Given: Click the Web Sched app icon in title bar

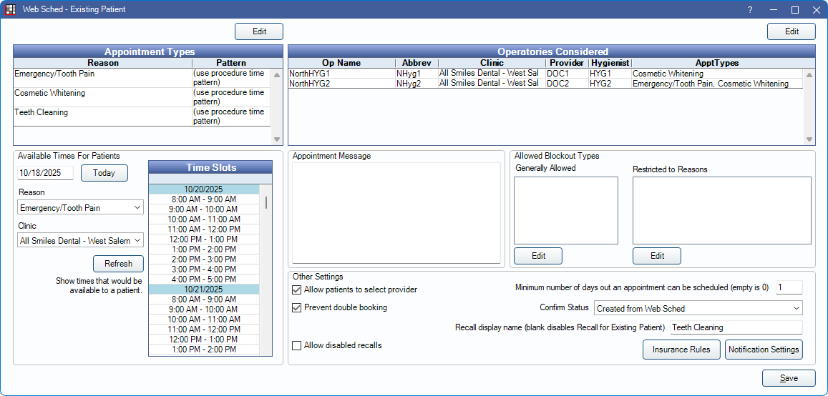Looking at the screenshot, I should (x=10, y=9).
